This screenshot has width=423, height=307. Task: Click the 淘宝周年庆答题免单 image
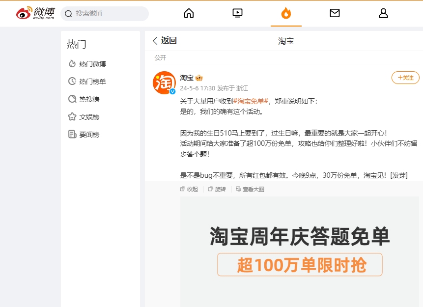click(x=300, y=251)
